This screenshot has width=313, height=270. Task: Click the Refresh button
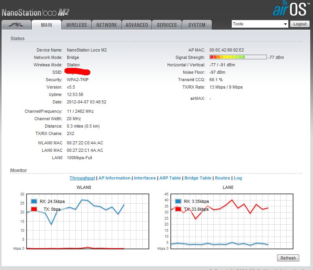tap(288, 258)
